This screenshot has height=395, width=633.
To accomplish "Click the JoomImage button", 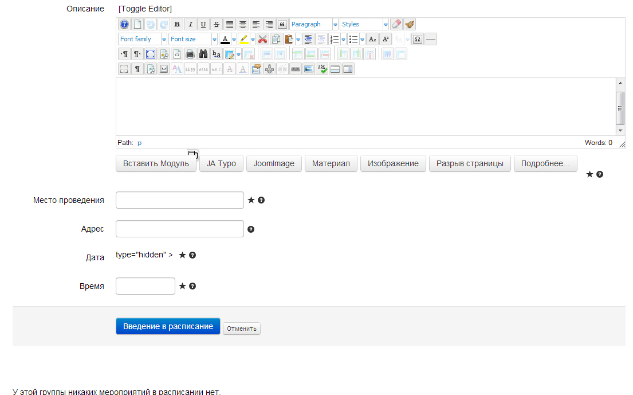I will (274, 163).
